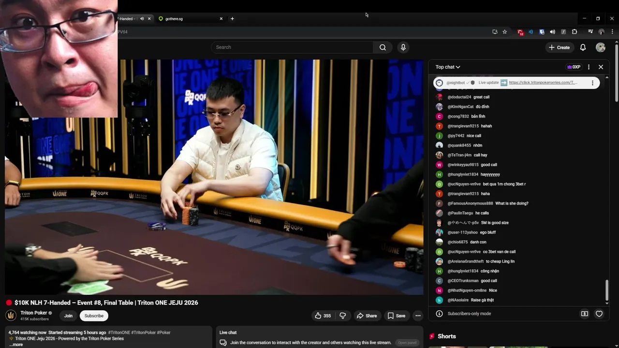Image resolution: width=619 pixels, height=348 pixels.
Task: Click the Create button
Action: click(x=559, y=47)
